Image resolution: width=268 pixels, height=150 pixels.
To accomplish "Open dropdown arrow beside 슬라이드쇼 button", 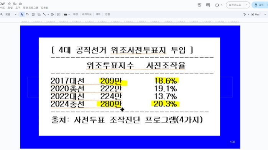I will [x=247, y=5].
